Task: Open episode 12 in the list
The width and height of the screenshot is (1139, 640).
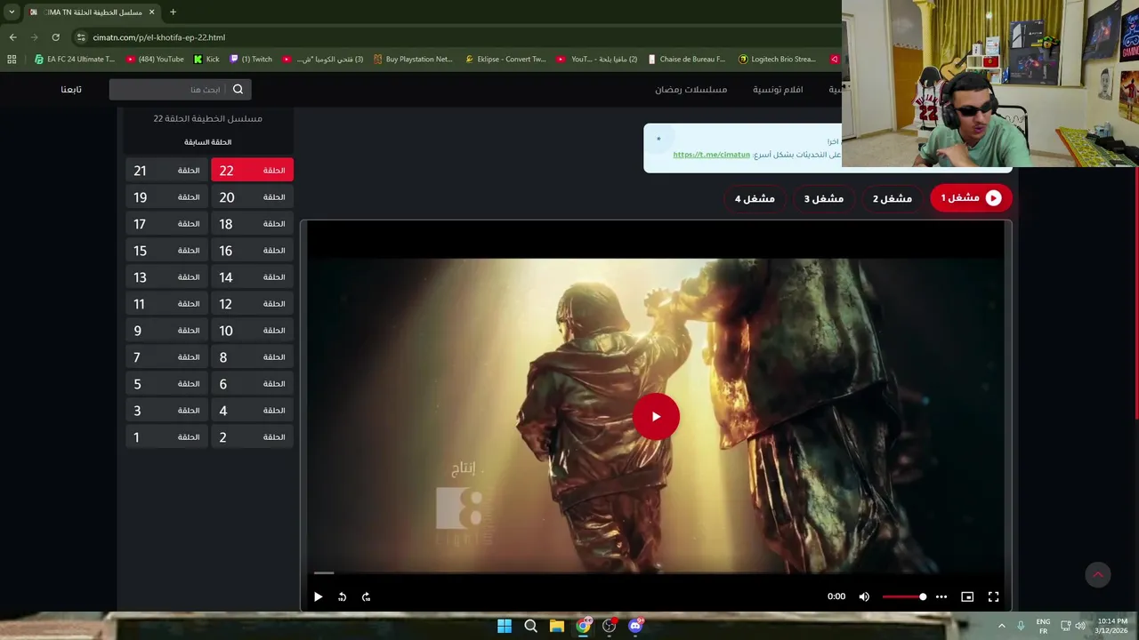Action: (x=252, y=303)
